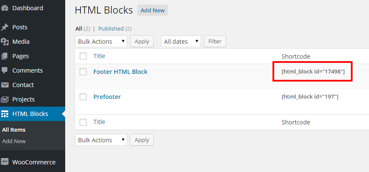Click the Comments speech bubble icon
Screen dimensions: 369x172
tap(5, 70)
